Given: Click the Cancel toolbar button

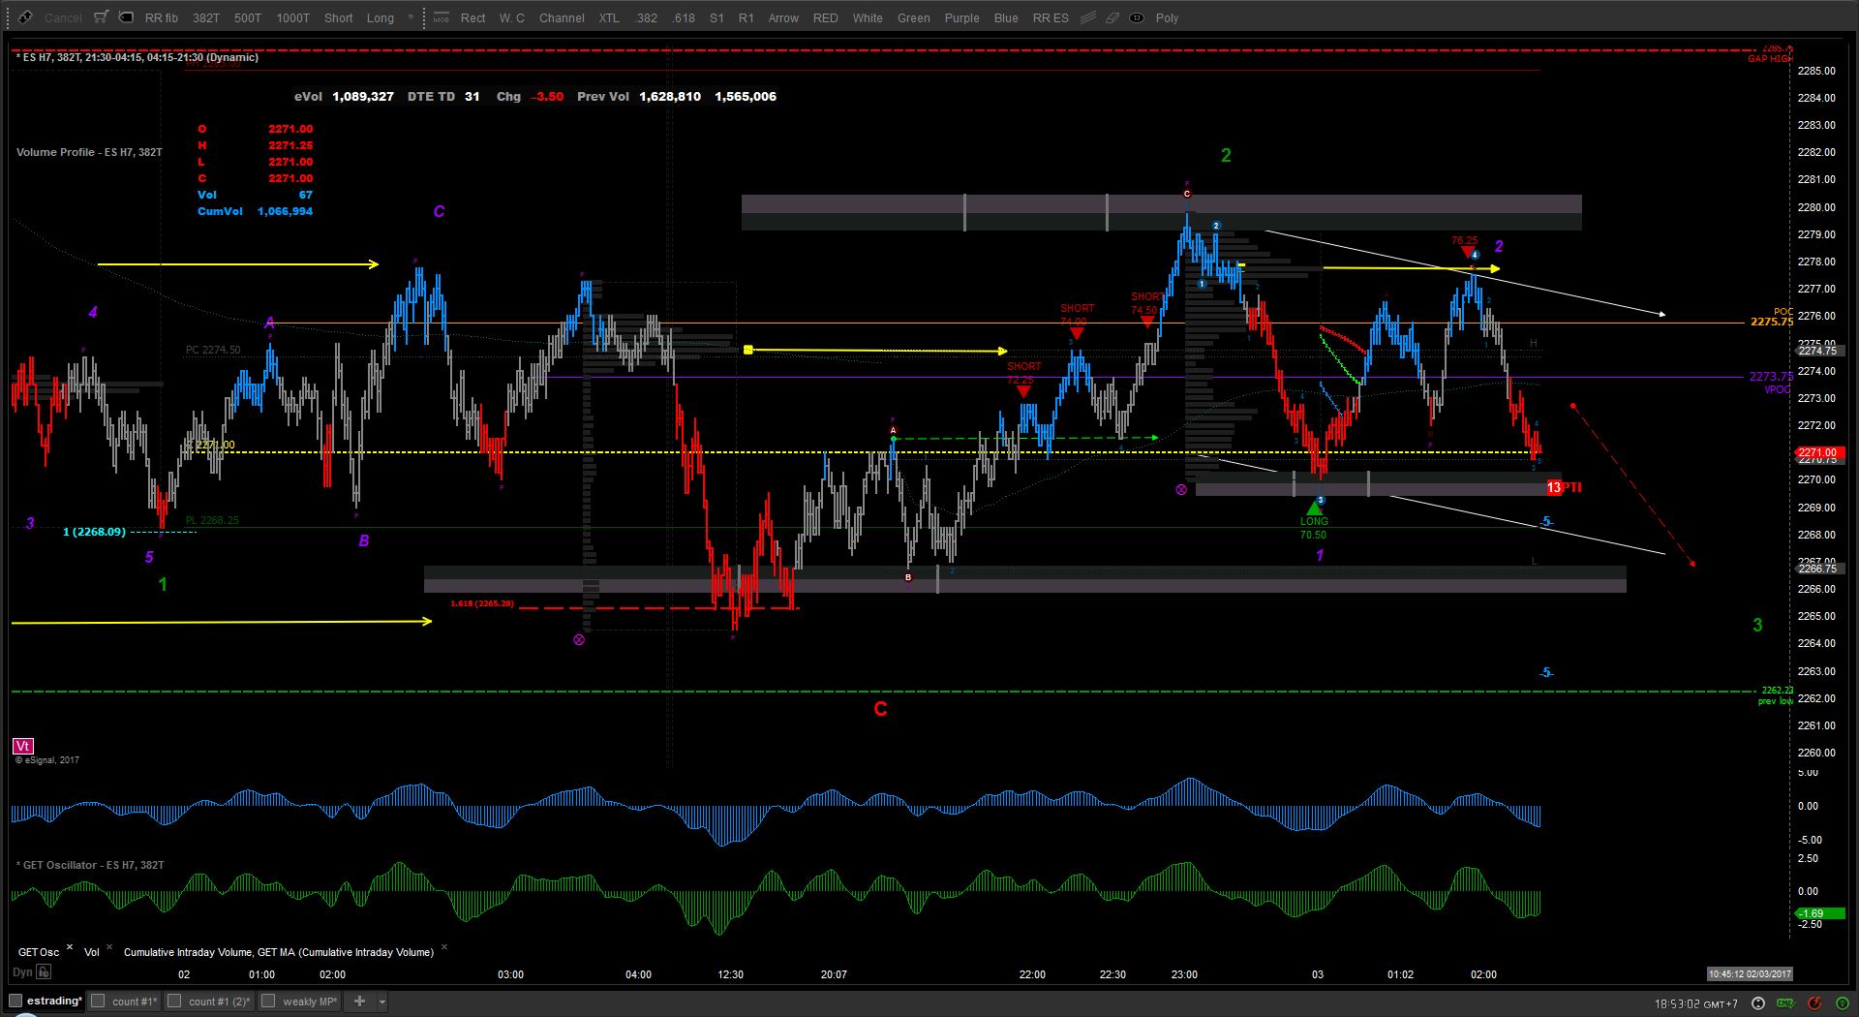Looking at the screenshot, I should tap(63, 18).
